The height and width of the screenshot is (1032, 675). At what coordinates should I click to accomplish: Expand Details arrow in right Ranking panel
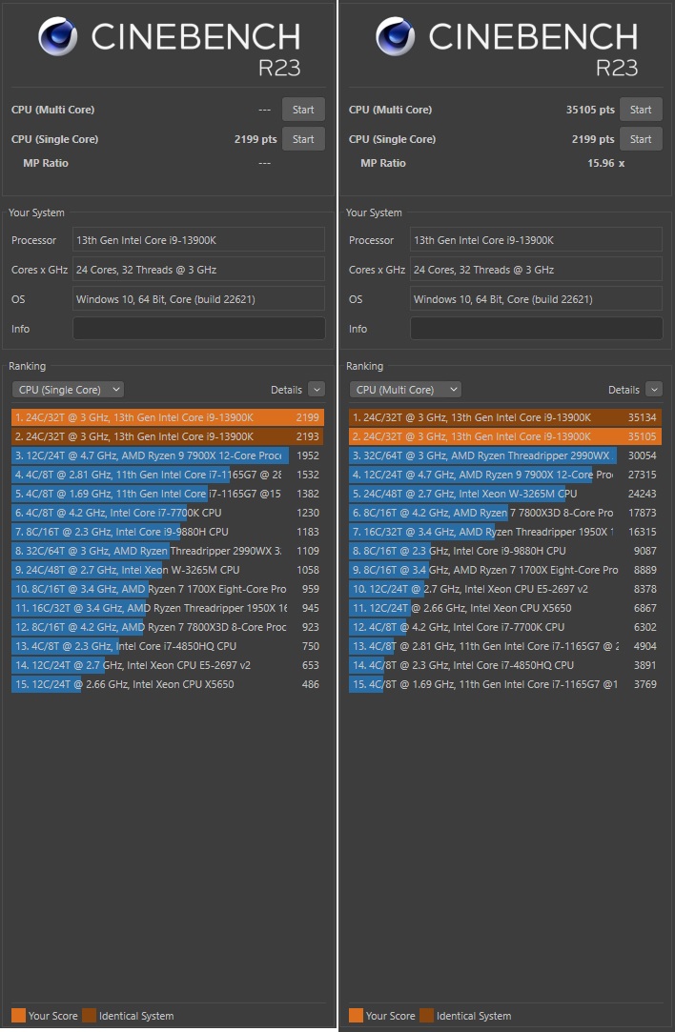click(x=654, y=390)
